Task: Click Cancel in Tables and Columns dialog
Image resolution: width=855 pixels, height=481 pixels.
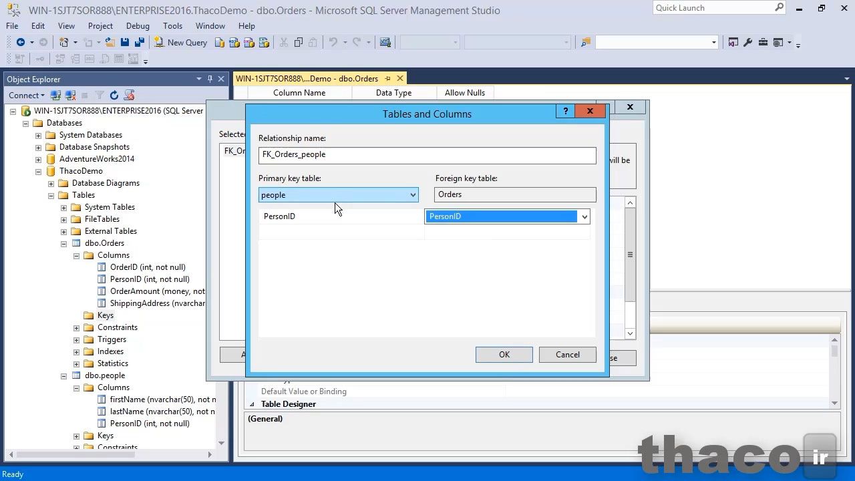Action: click(567, 355)
